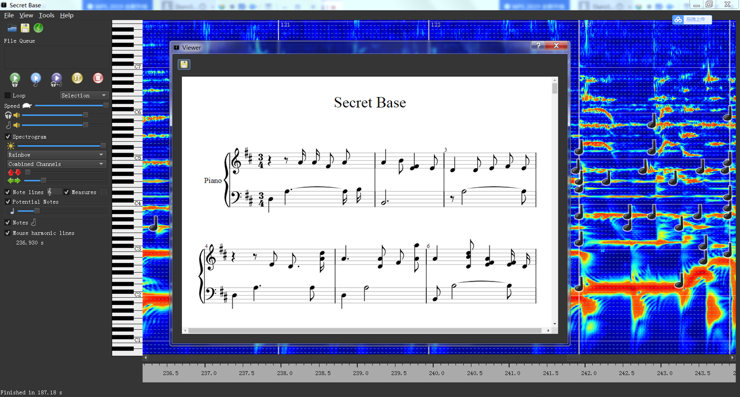Viewport: 740px width, 397px height.
Task: Mute notes volume speaker icon beside note
Action: coord(17,125)
